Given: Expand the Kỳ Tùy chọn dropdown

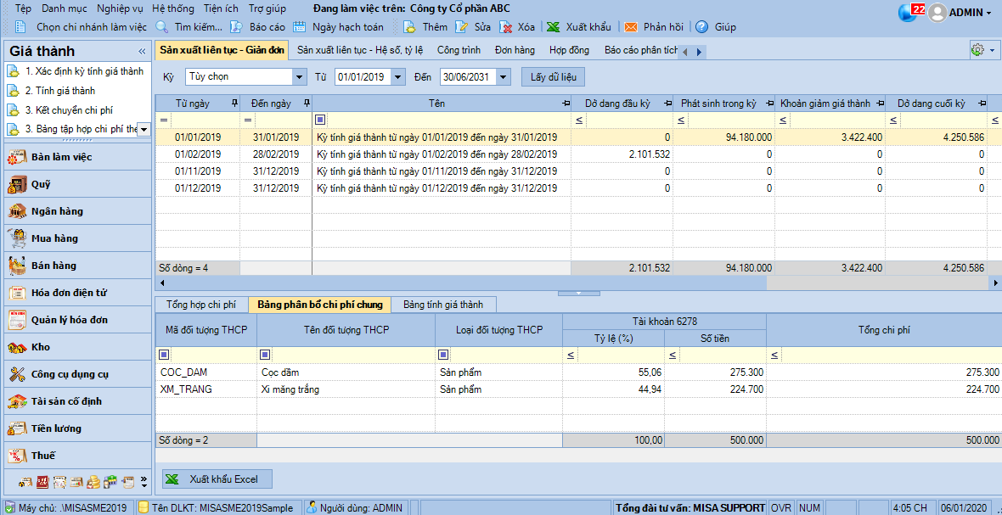Looking at the screenshot, I should [299, 77].
